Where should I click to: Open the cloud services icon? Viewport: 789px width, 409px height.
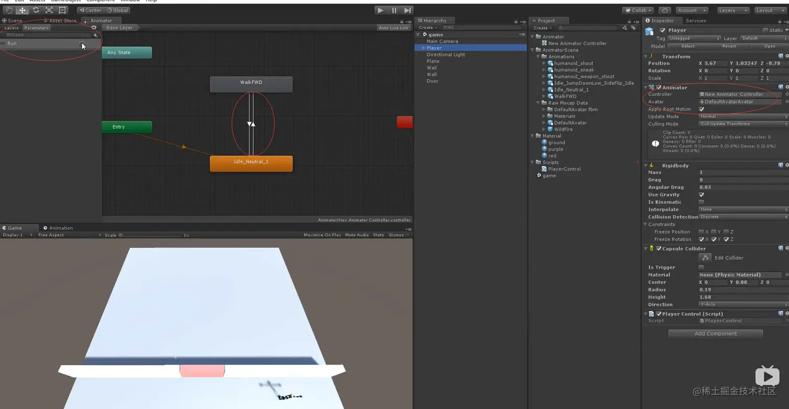(664, 10)
